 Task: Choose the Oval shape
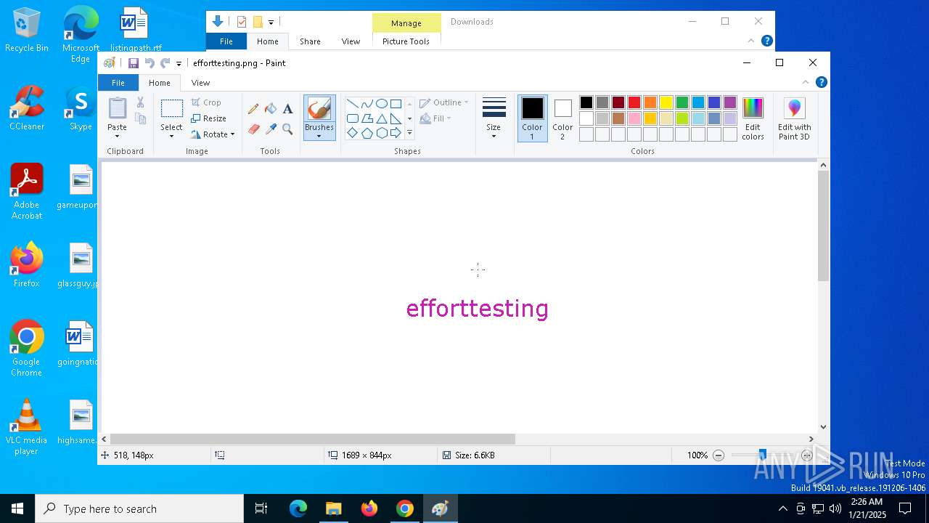[x=381, y=103]
